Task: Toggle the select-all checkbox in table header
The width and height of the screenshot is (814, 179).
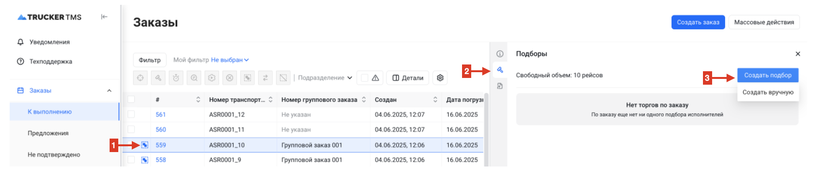Action: point(131,100)
